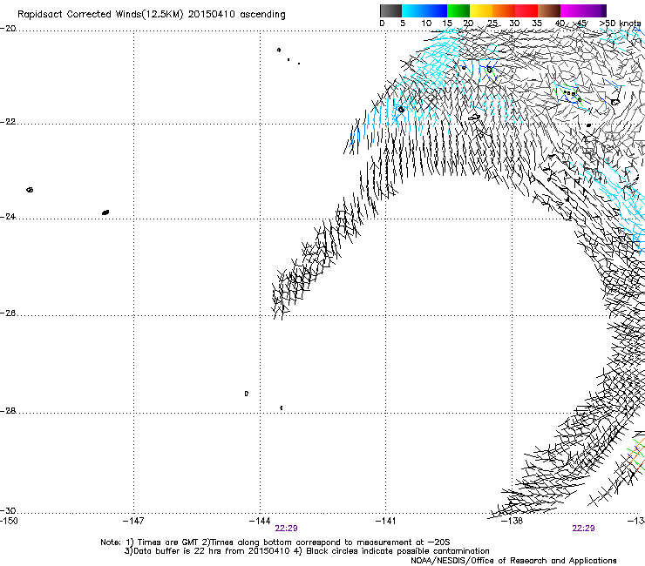The image size is (645, 566).
Task: Select the dark purple 45–50 knots legend swatch
Action: (594, 10)
